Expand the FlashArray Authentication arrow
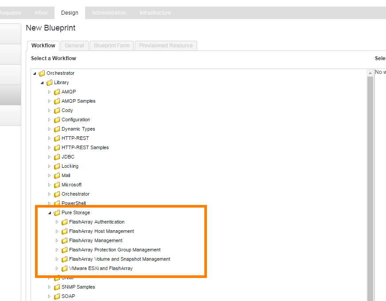The image size is (386, 301). [57, 222]
